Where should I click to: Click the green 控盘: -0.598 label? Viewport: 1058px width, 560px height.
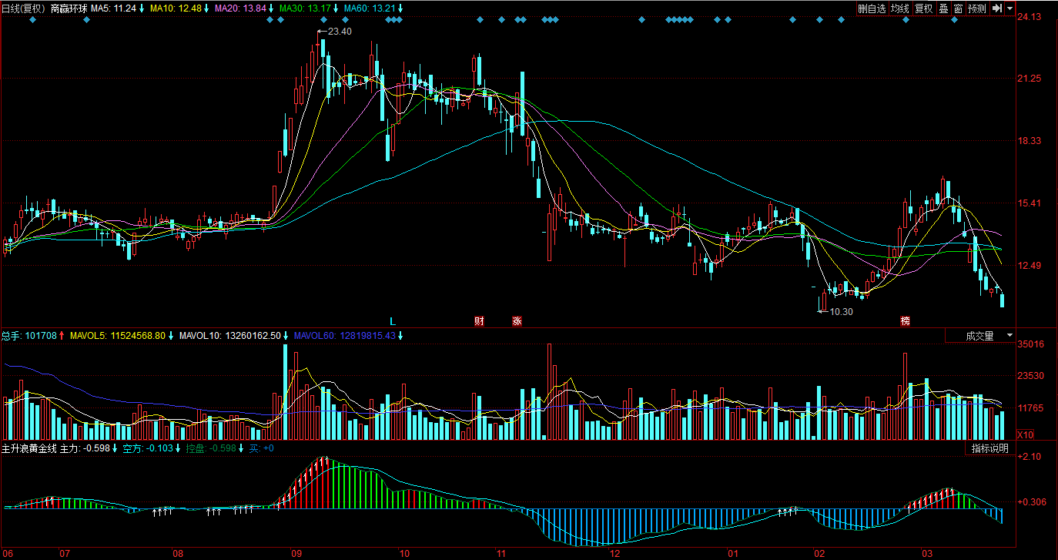pos(211,448)
